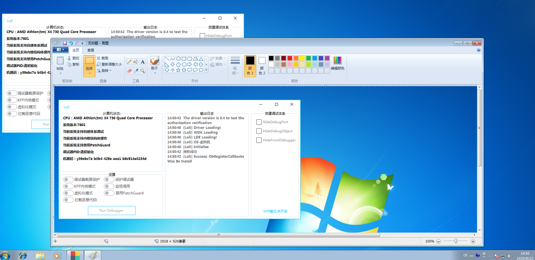Open Resize (重新调整大小) dialog
Screen dimensions: 535x260
(109, 64)
